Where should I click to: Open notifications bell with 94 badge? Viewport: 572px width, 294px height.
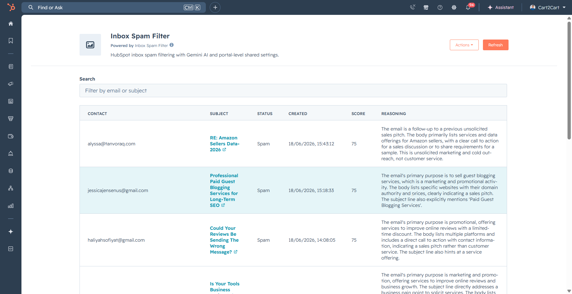click(x=469, y=7)
